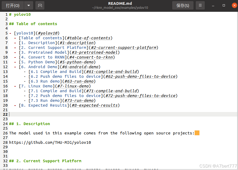Click '[5. Python Demo]' text
Viewport: 238px width, 170px height.
click(x=38, y=62)
